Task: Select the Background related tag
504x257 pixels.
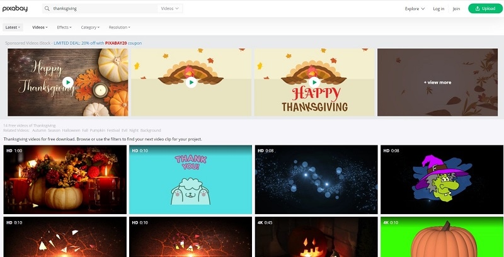Action: coord(151,130)
